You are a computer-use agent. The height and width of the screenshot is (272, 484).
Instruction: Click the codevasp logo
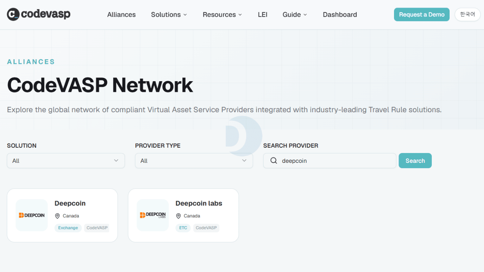coord(39,14)
